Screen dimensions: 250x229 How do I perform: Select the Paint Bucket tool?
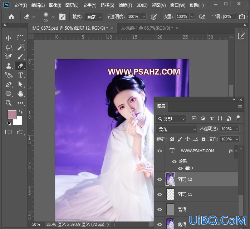[9, 75]
